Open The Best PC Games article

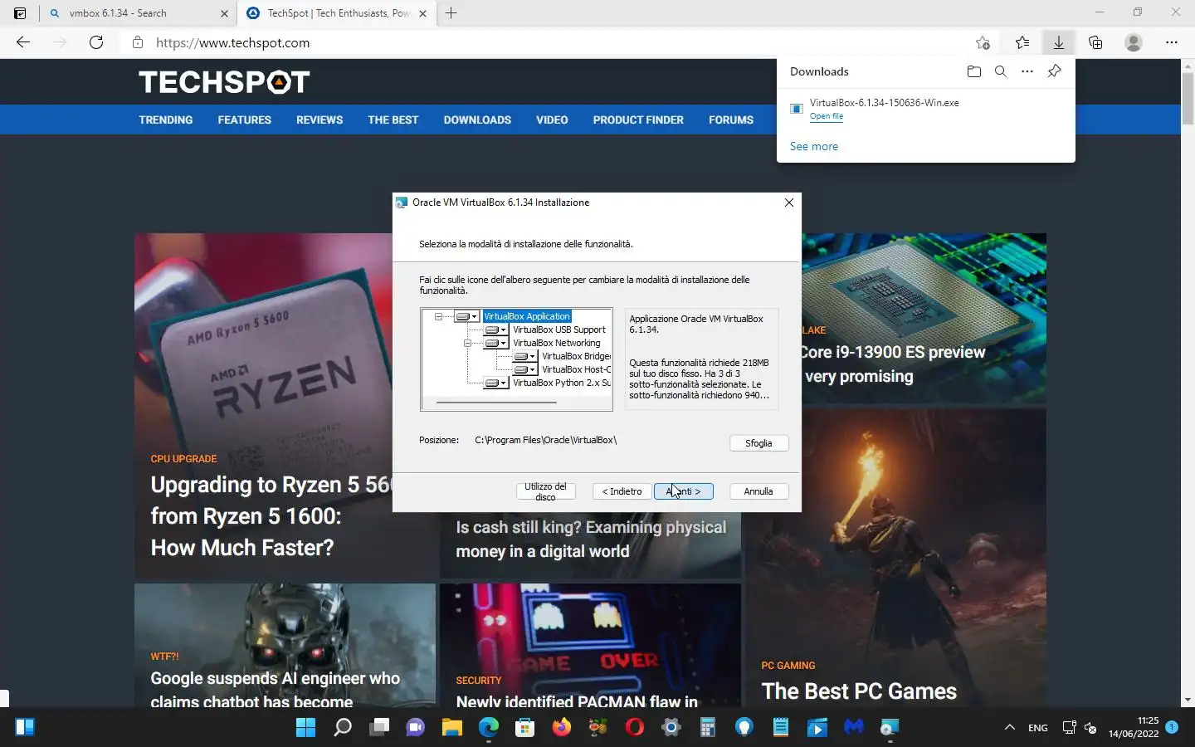859,691
